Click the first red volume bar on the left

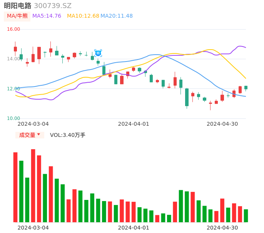[x=15, y=187]
